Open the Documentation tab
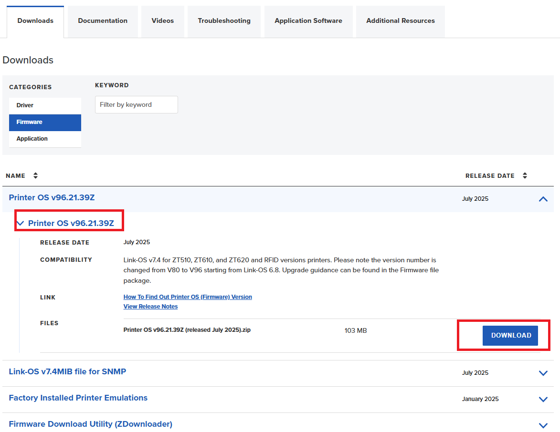The width and height of the screenshot is (560, 432). (x=103, y=21)
